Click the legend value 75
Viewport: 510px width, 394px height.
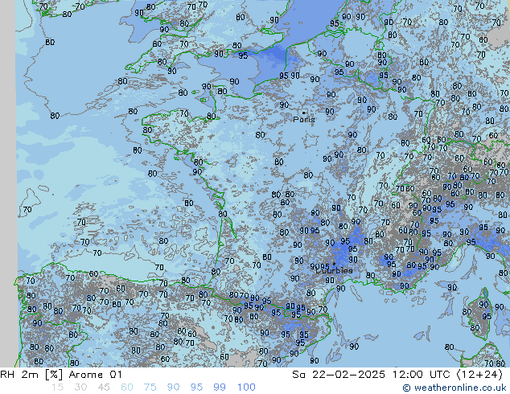click(150, 388)
